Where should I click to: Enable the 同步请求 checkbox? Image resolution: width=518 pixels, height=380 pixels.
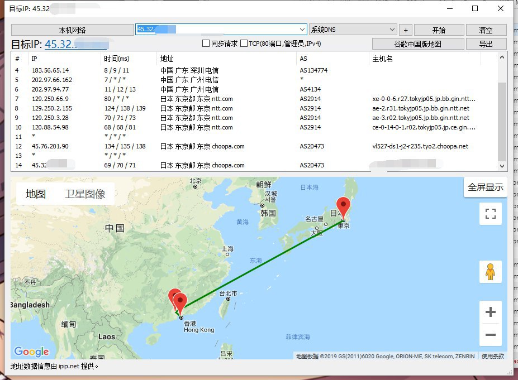206,44
